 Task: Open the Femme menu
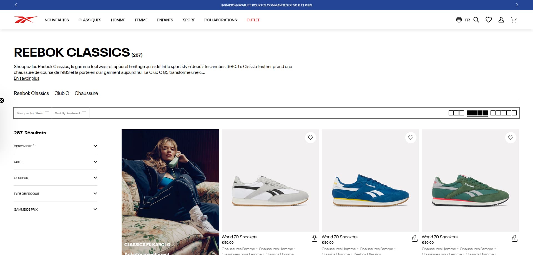(141, 20)
